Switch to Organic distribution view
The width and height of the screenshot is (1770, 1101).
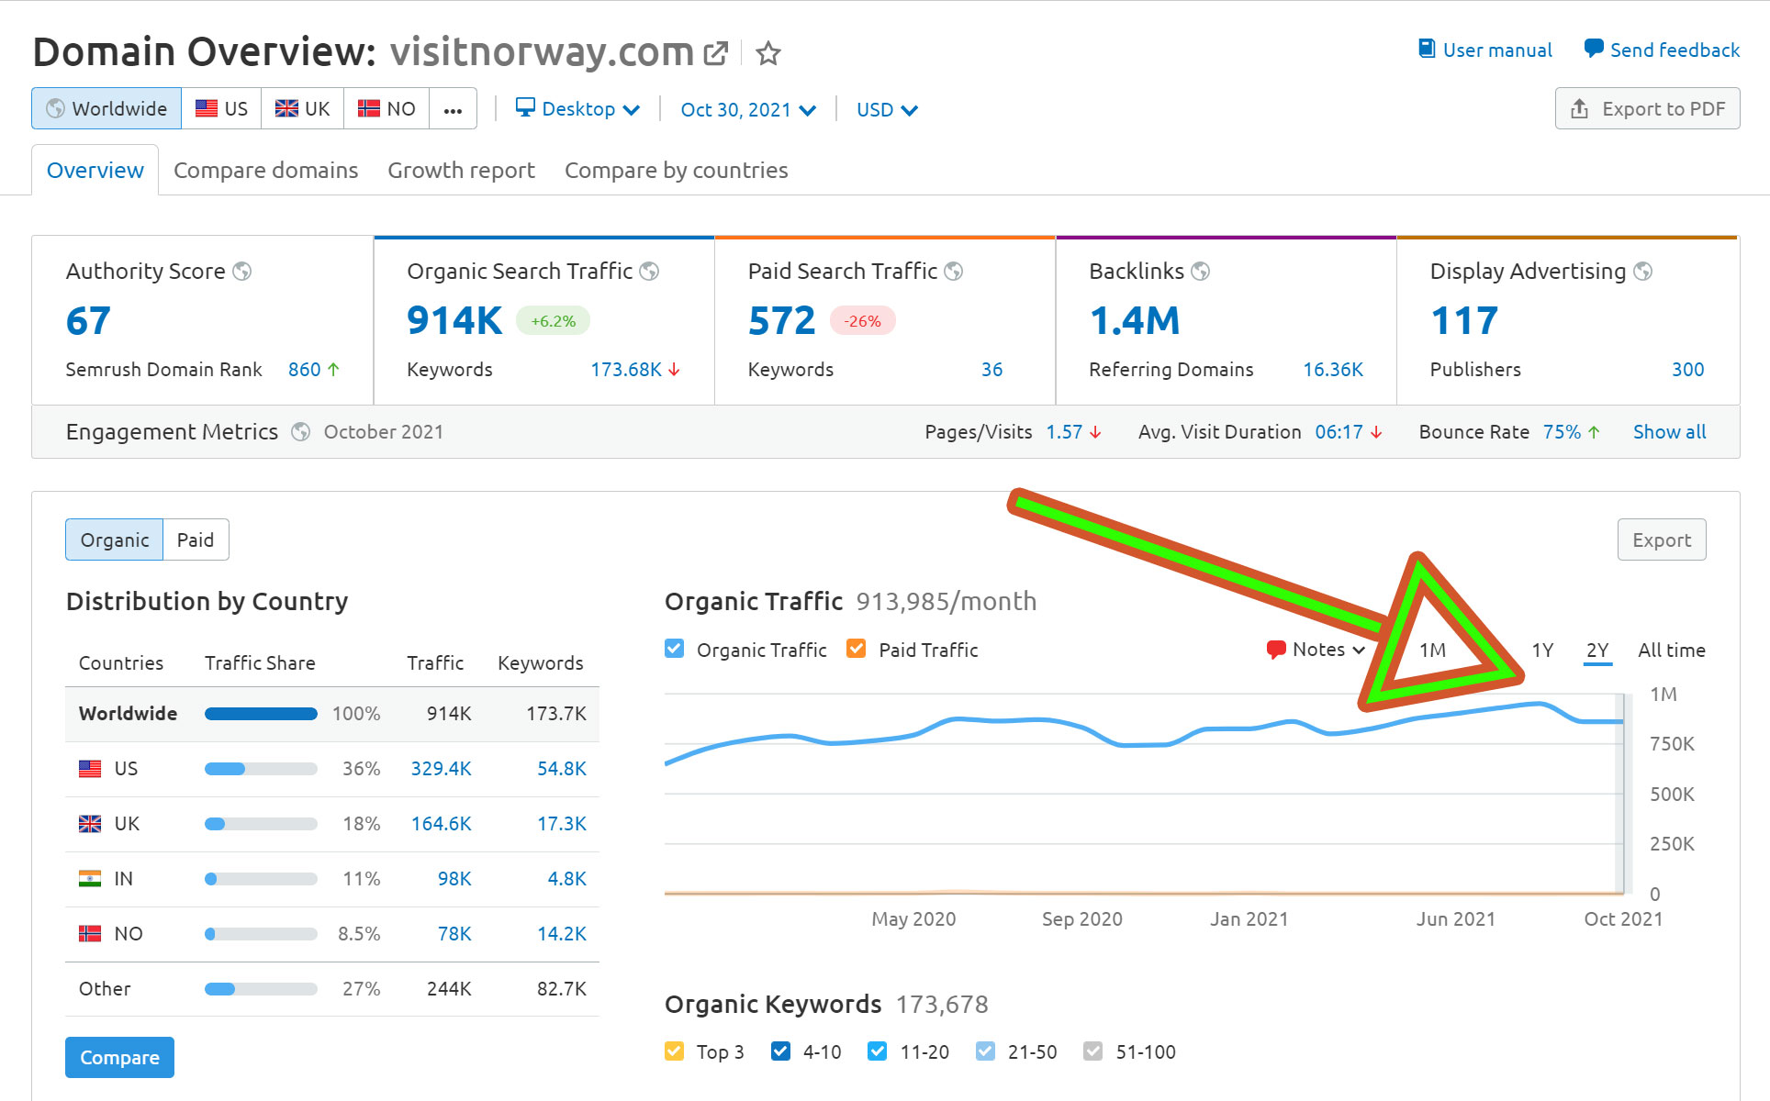[114, 539]
